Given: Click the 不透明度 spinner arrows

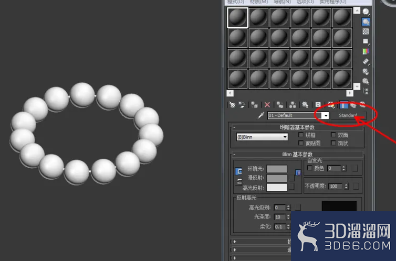Looking at the screenshot, I should tap(346, 186).
